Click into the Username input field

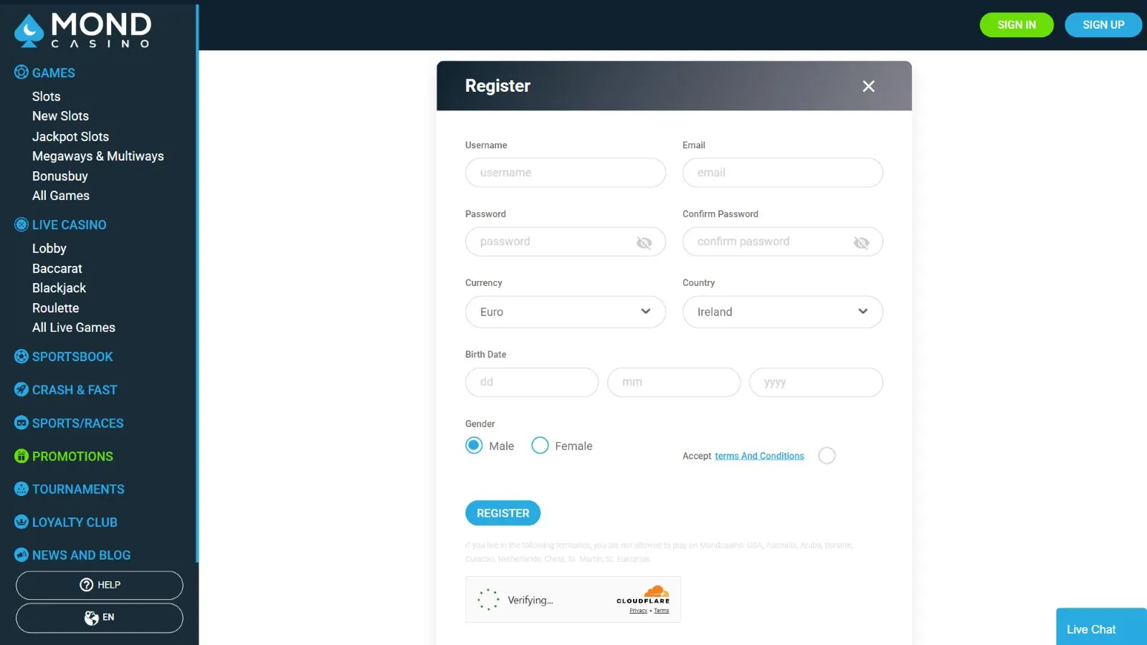point(565,173)
